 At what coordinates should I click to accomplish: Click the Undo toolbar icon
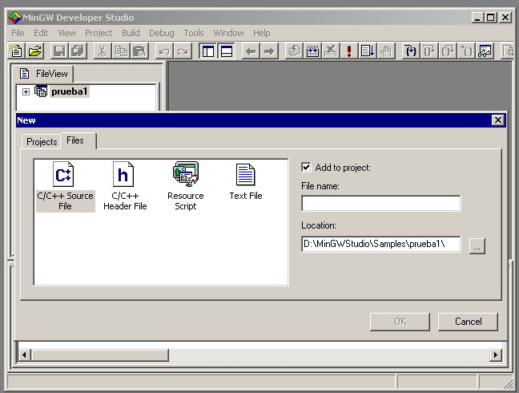164,51
